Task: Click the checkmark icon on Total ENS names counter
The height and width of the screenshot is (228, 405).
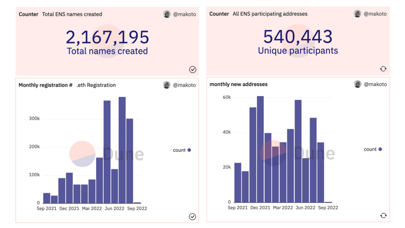Action: (193, 69)
